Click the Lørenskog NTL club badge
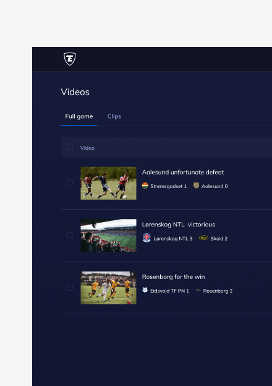The height and width of the screenshot is (386, 272). 147,238
